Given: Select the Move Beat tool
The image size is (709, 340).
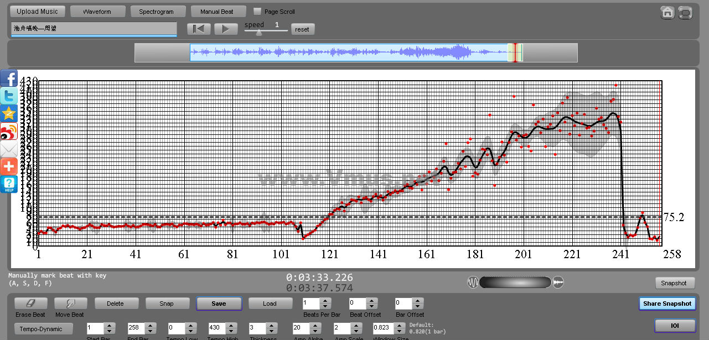Looking at the screenshot, I should point(70,304).
